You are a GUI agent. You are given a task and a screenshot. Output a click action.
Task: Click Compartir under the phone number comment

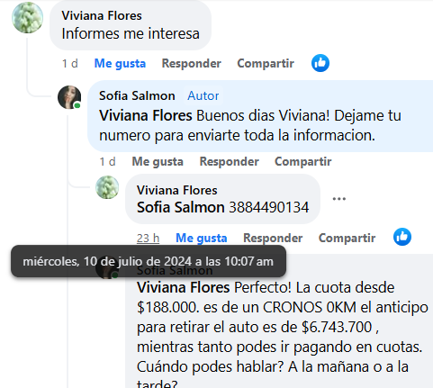347,238
